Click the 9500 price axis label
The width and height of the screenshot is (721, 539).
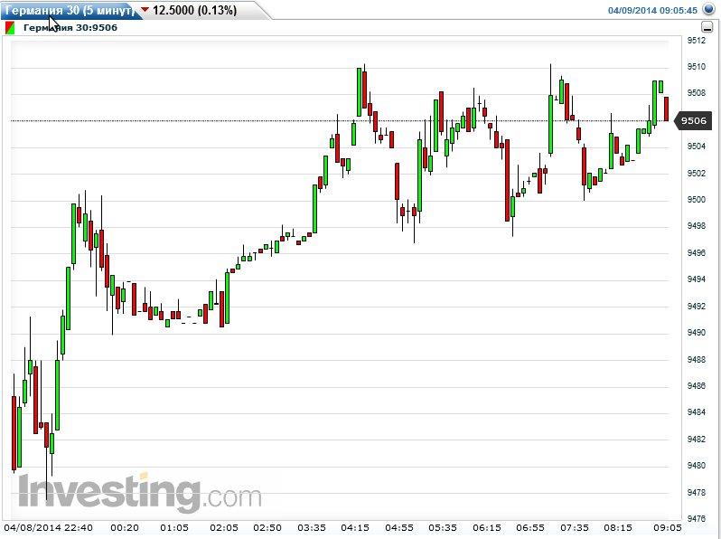click(697, 200)
